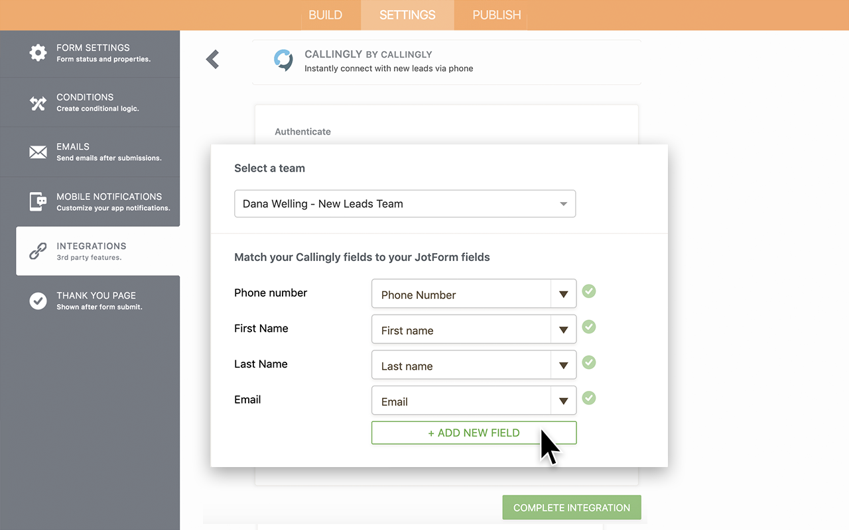Image resolution: width=849 pixels, height=530 pixels.
Task: Click the Emails envelope icon
Action: (x=38, y=152)
